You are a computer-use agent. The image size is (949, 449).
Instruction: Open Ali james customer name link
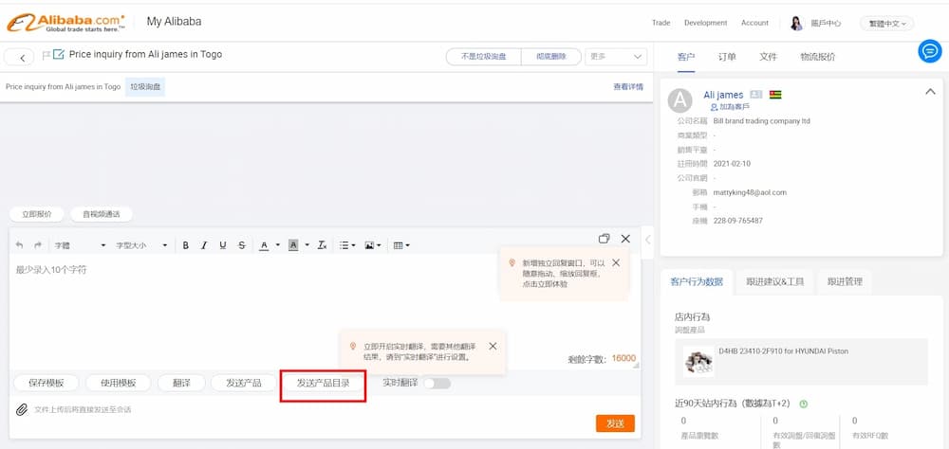[723, 95]
